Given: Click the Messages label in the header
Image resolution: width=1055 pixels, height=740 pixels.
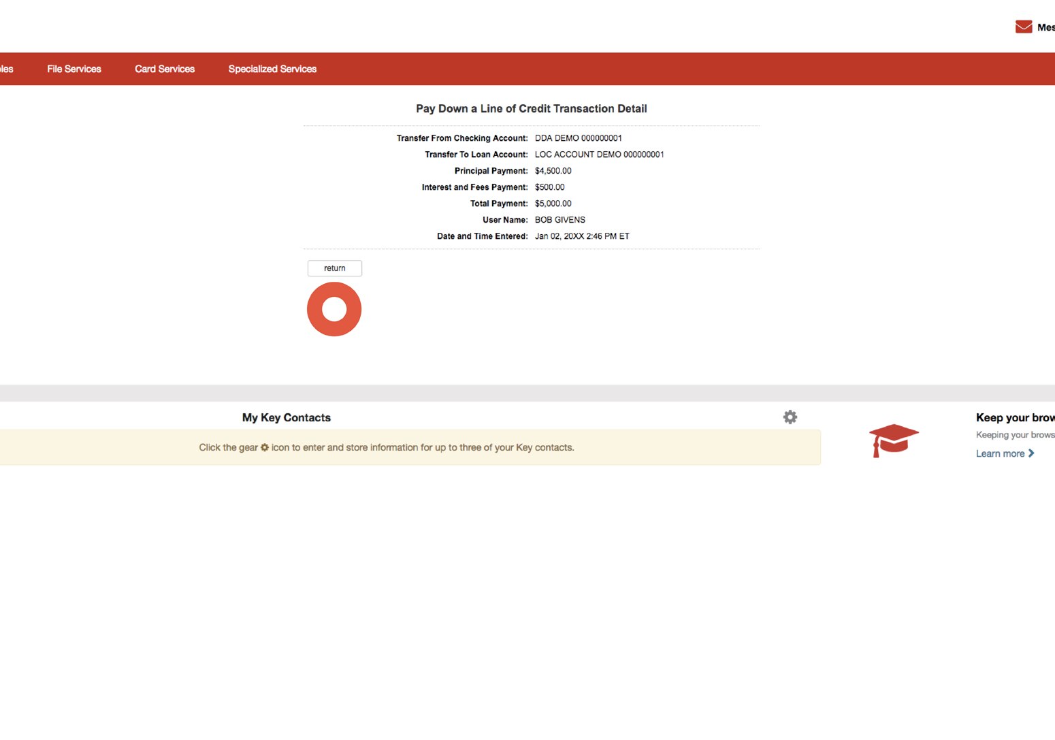Looking at the screenshot, I should point(1046,28).
